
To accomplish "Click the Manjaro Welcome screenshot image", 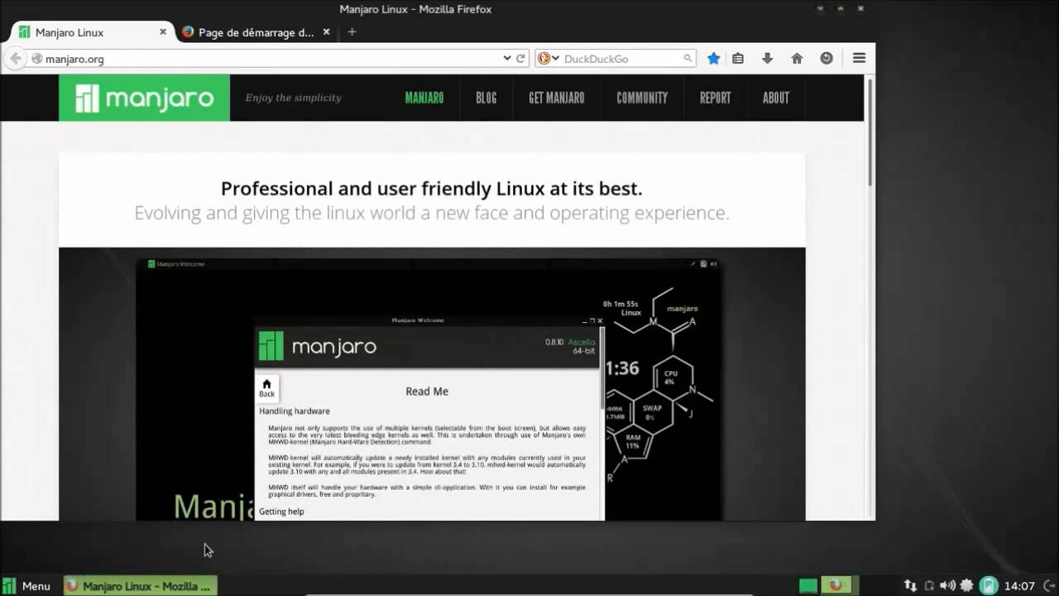I will click(432, 384).
